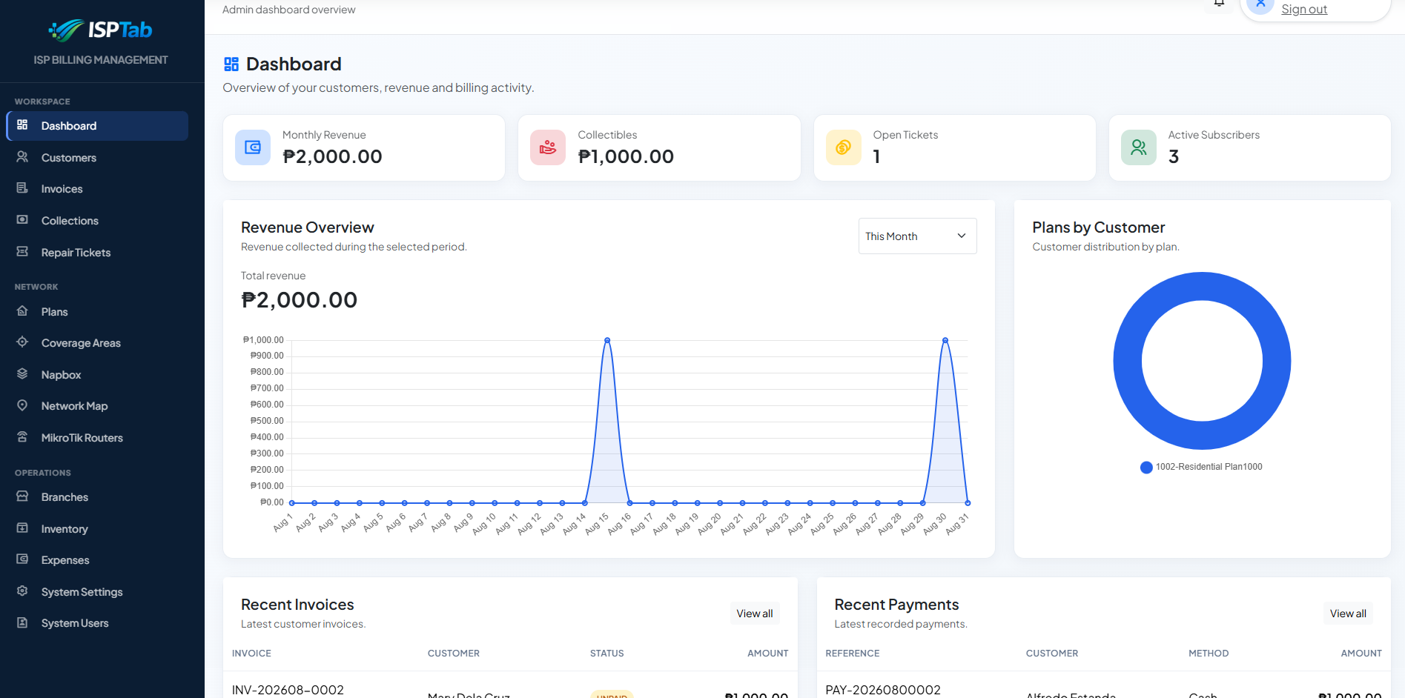Click the Aug 15 revenue peak point
The width and height of the screenshot is (1405, 698).
click(607, 340)
